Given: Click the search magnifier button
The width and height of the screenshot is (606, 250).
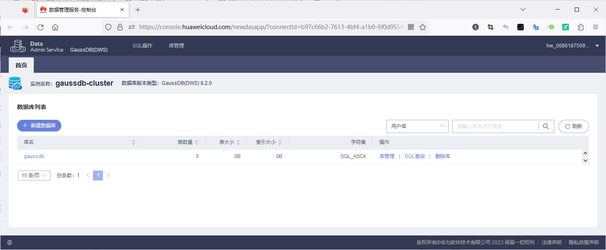Looking at the screenshot, I should coord(546,126).
